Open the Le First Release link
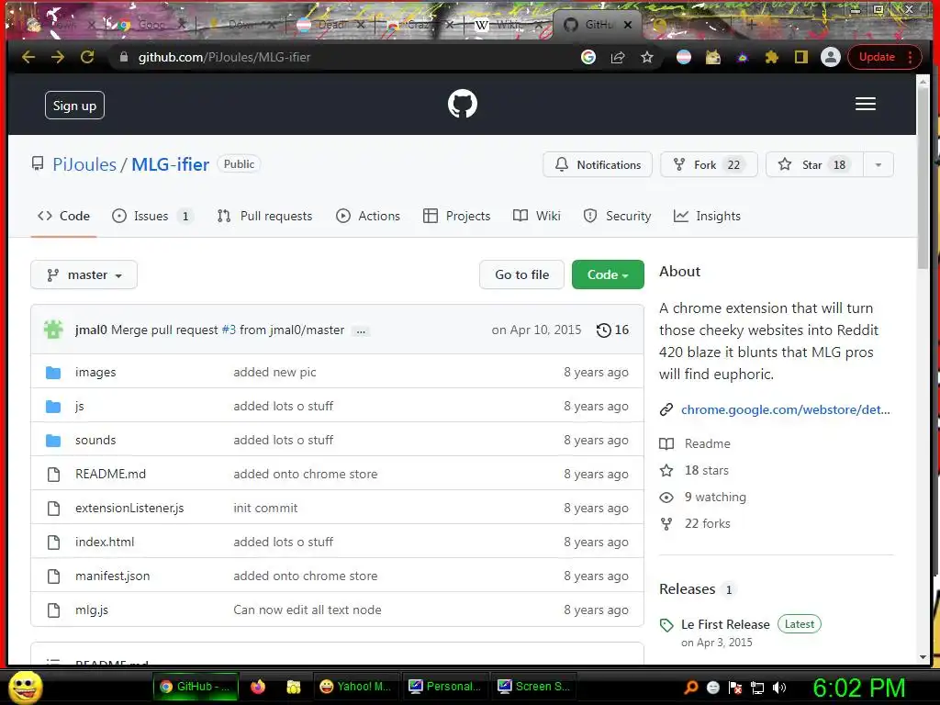This screenshot has width=940, height=705. (725, 624)
